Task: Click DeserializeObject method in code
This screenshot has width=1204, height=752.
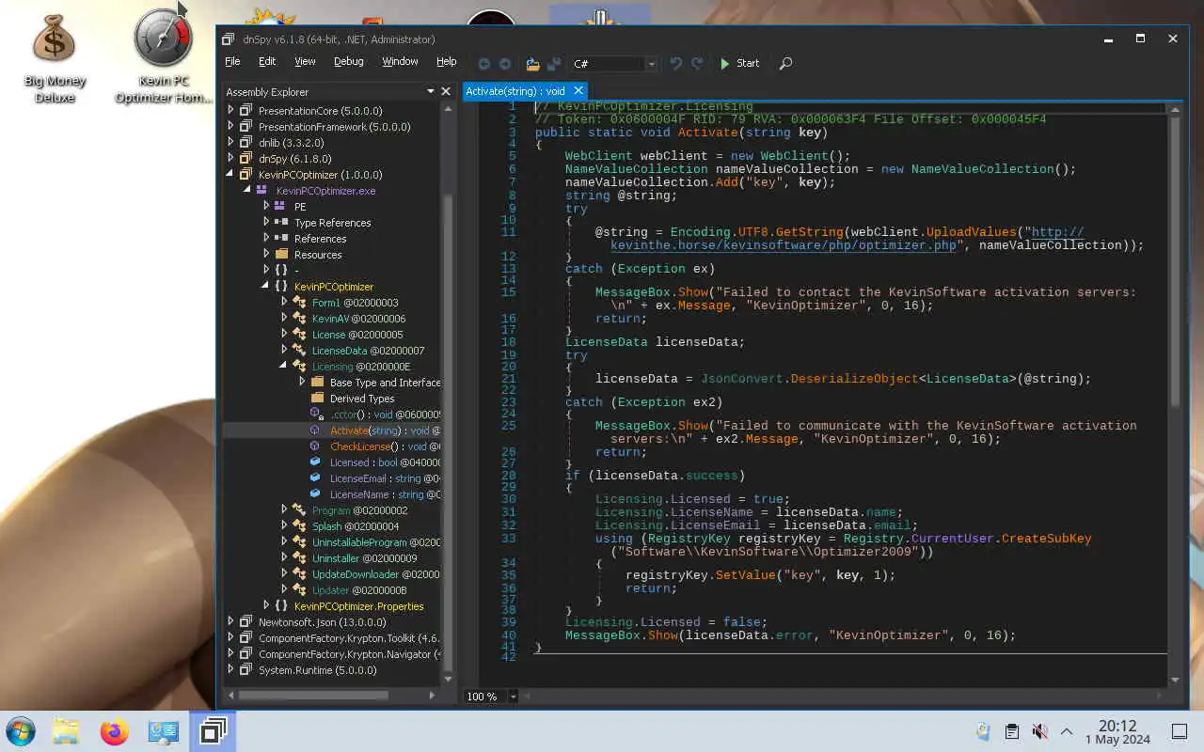Action: tap(855, 379)
